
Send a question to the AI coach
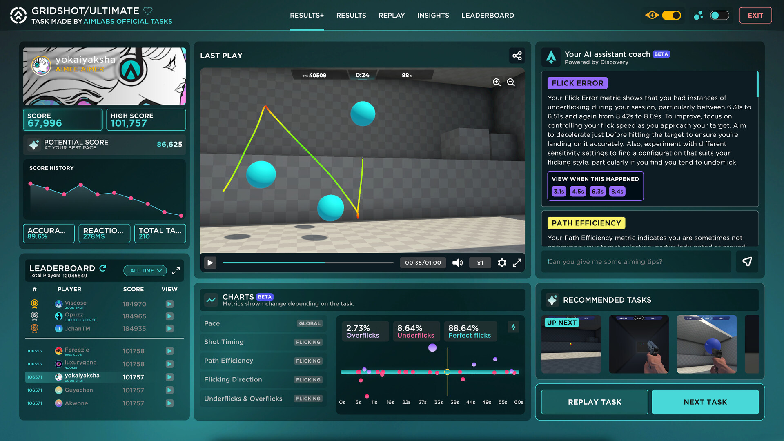[747, 261]
